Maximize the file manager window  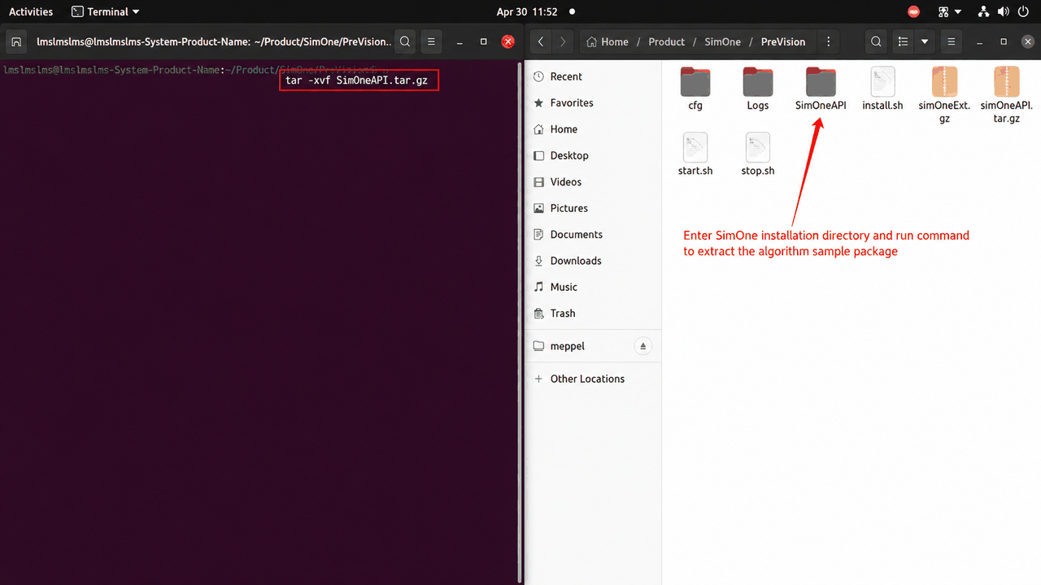[x=1004, y=41]
